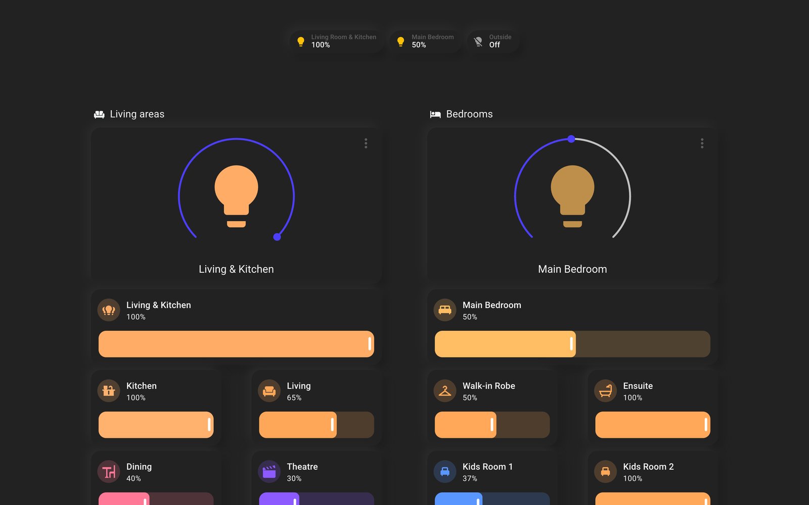This screenshot has height=505, width=809.
Task: Click the Ensuite bathtub icon
Action: [605, 391]
